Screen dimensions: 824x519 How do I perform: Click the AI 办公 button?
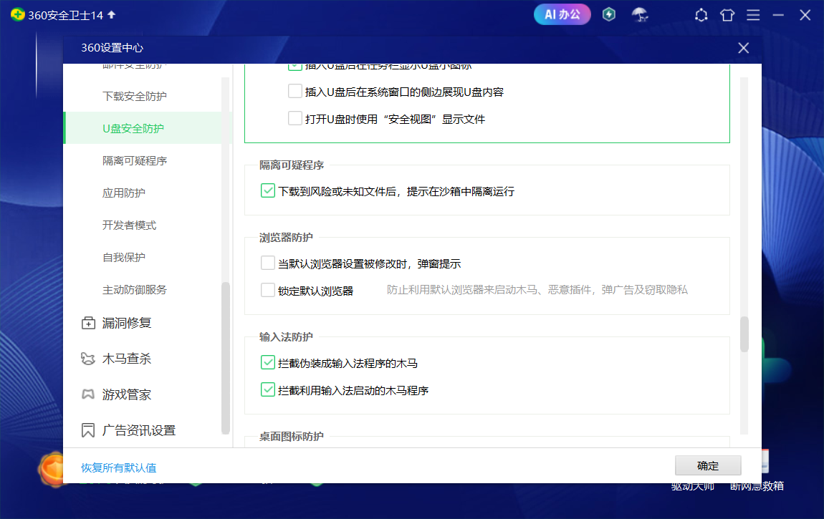coord(562,15)
